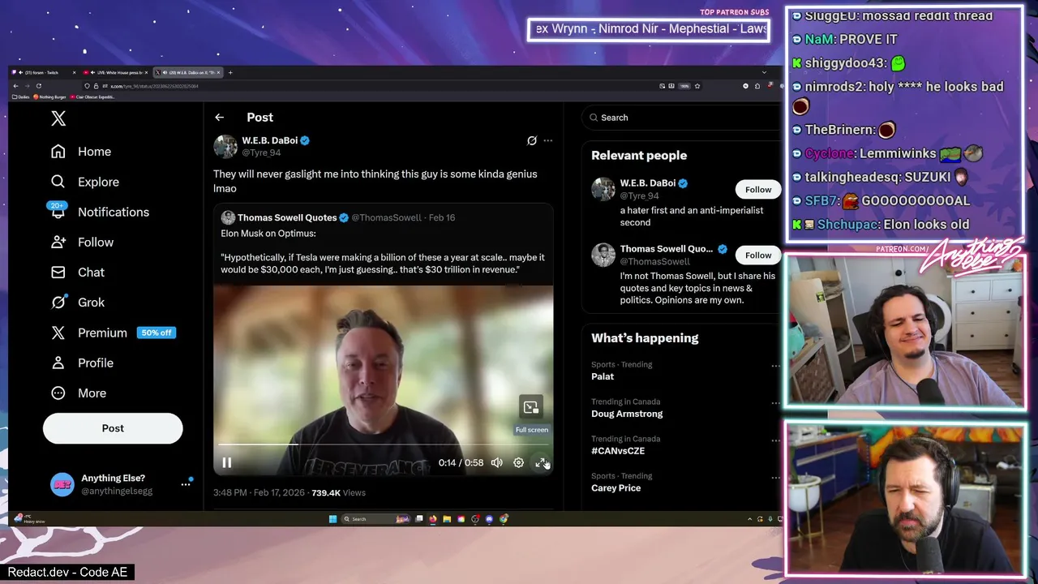
Task: Open Explore in X sidebar
Action: coord(85,182)
